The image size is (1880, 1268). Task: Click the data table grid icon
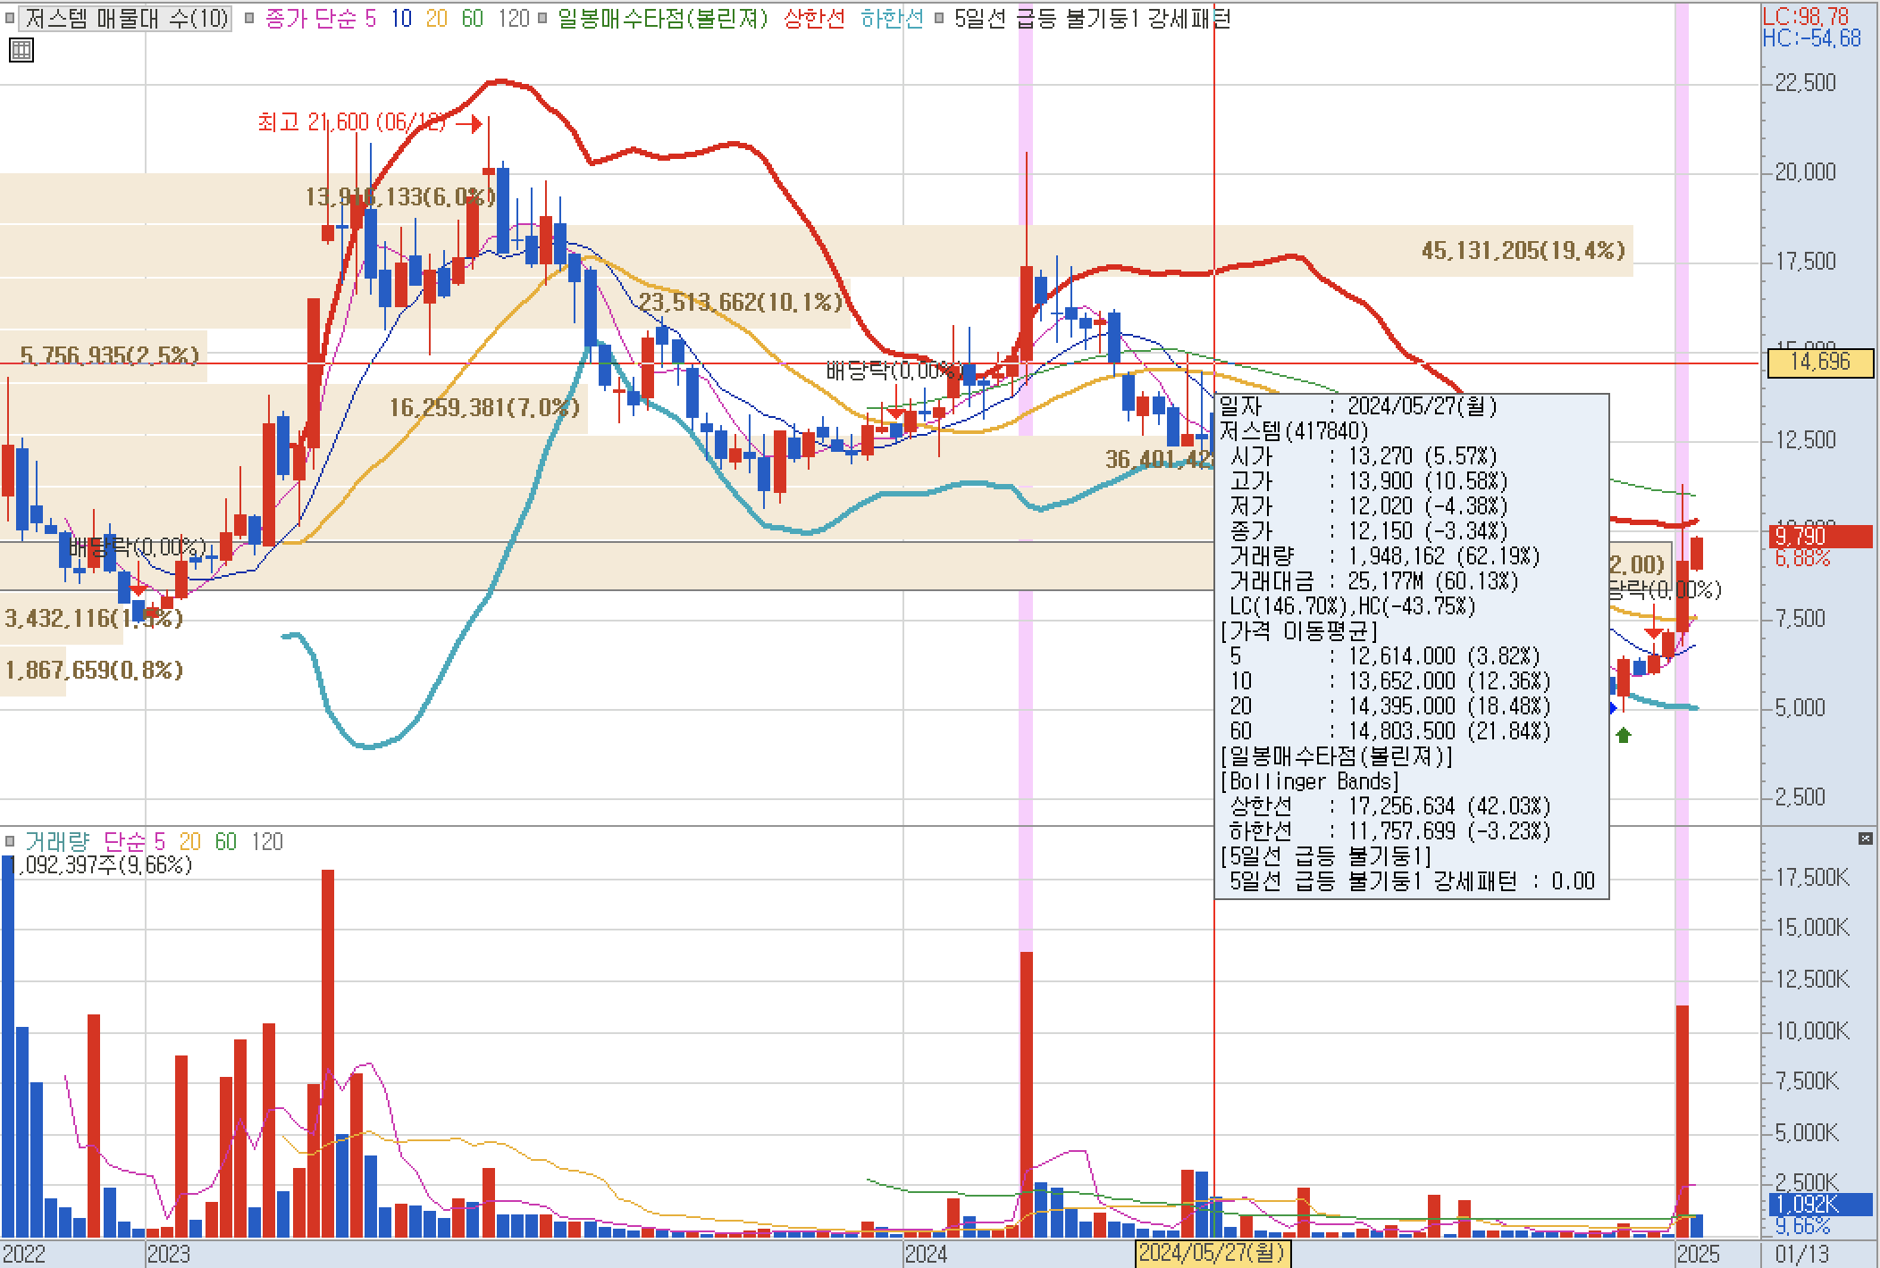[x=21, y=50]
